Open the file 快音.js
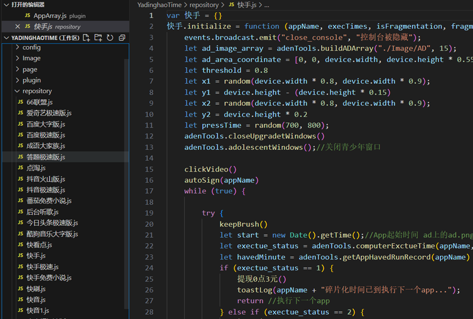The width and height of the screenshot is (473, 319). pyautogui.click(x=36, y=299)
